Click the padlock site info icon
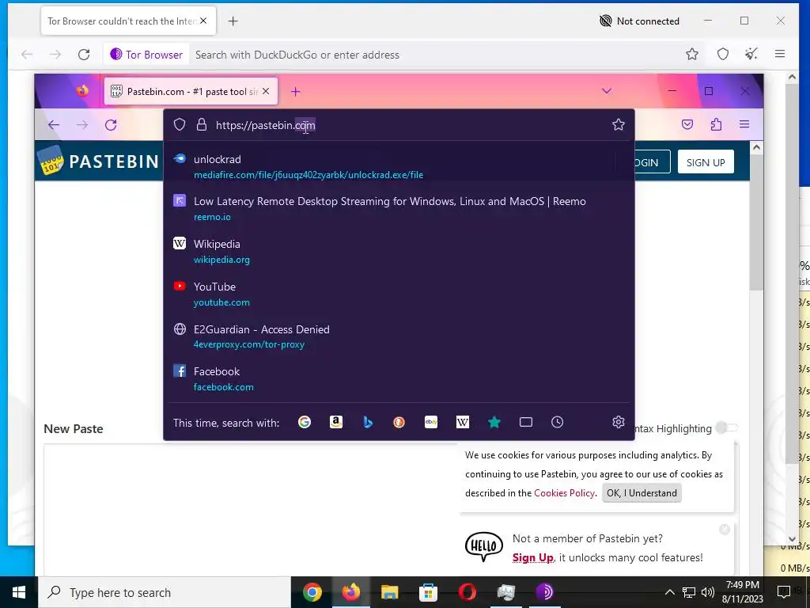The image size is (810, 608). (202, 124)
